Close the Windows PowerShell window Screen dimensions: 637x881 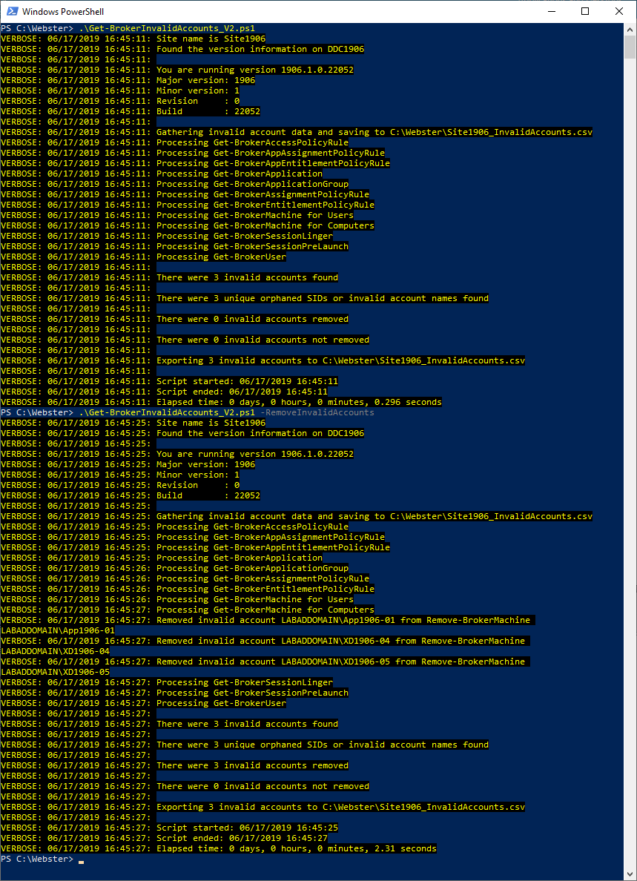[x=619, y=11]
